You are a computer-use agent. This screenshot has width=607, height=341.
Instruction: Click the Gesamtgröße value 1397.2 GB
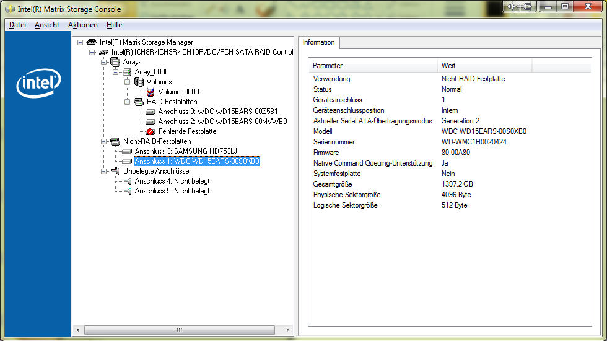(457, 184)
